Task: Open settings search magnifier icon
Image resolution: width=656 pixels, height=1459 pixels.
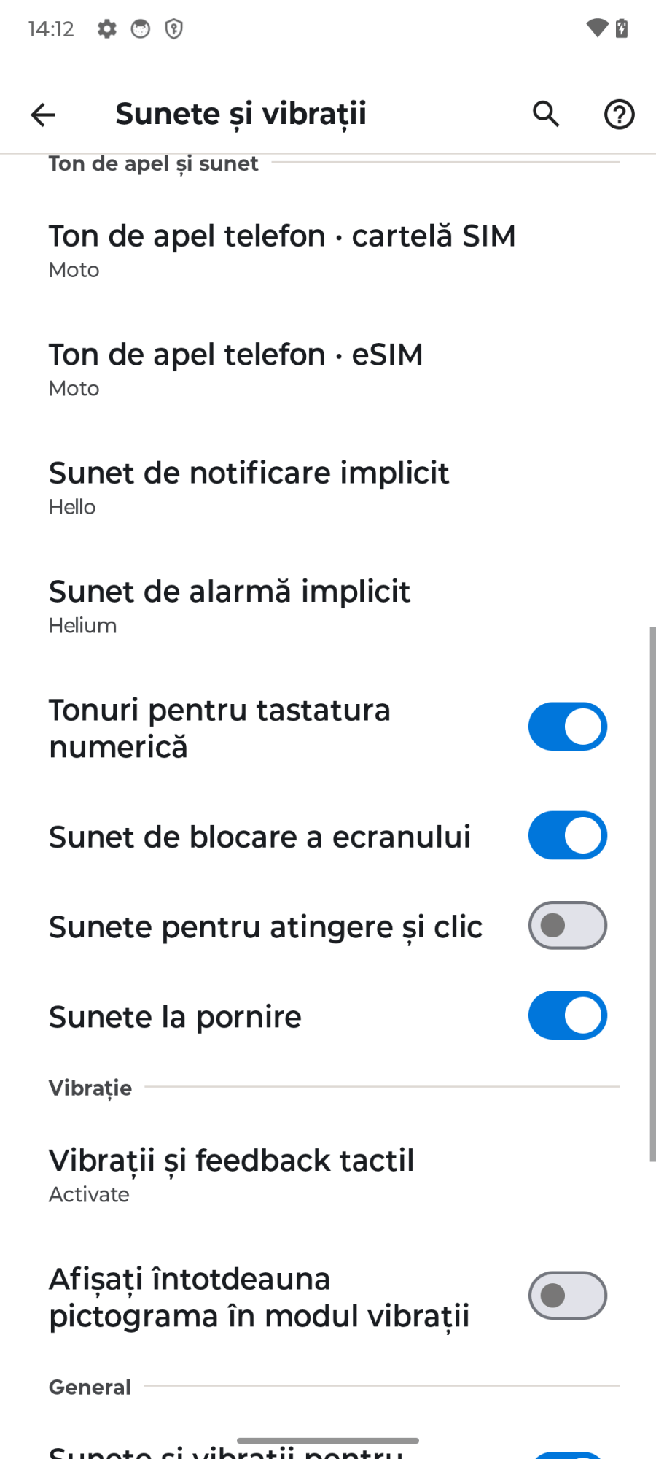Action: [x=546, y=115]
